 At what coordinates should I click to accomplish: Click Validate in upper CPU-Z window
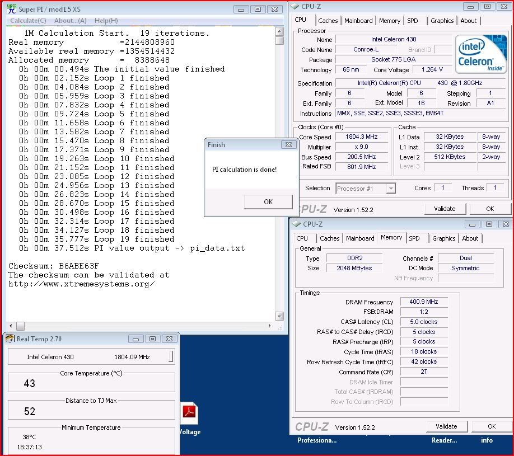pyautogui.click(x=445, y=209)
